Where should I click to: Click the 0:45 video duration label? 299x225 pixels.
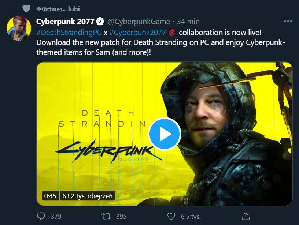coord(50,196)
